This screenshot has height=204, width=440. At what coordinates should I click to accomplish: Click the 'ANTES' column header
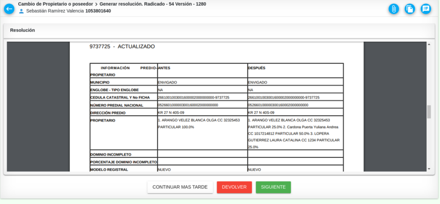164,68
